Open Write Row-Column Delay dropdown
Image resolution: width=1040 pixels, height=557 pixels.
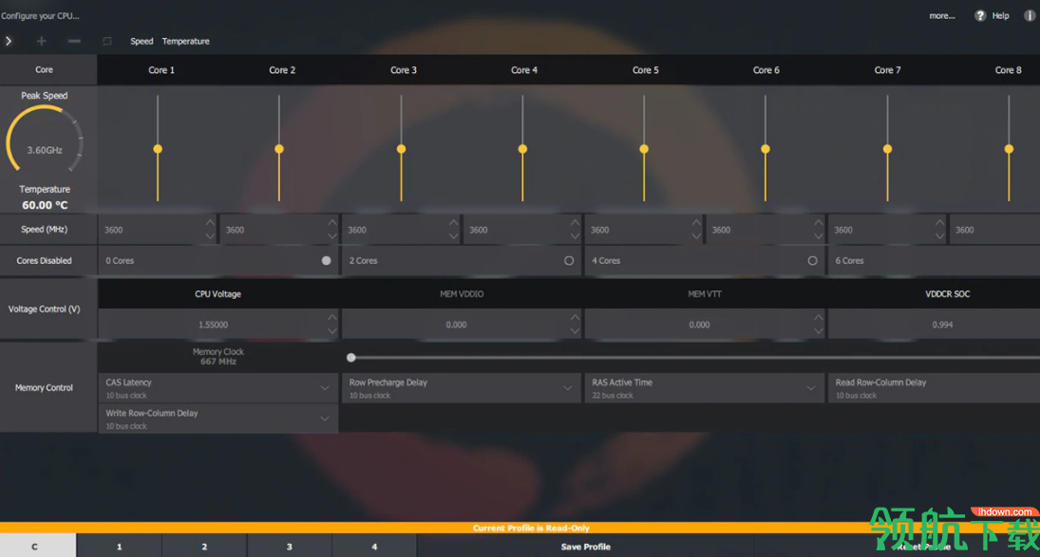(x=218, y=418)
